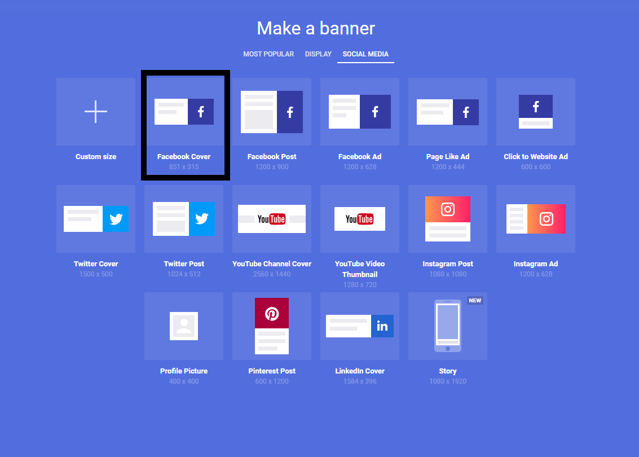Open the Social Media tab
This screenshot has height=457, width=639.
(x=365, y=54)
